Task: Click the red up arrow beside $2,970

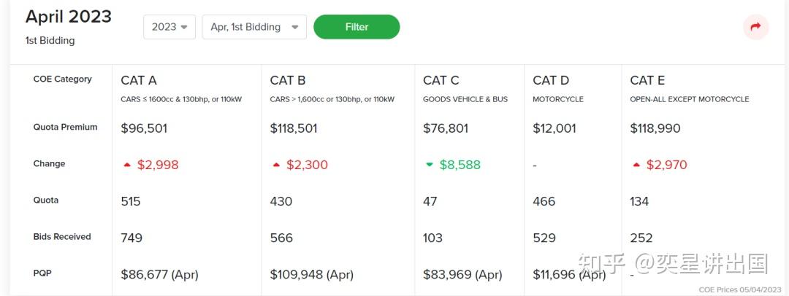Action: pos(636,165)
